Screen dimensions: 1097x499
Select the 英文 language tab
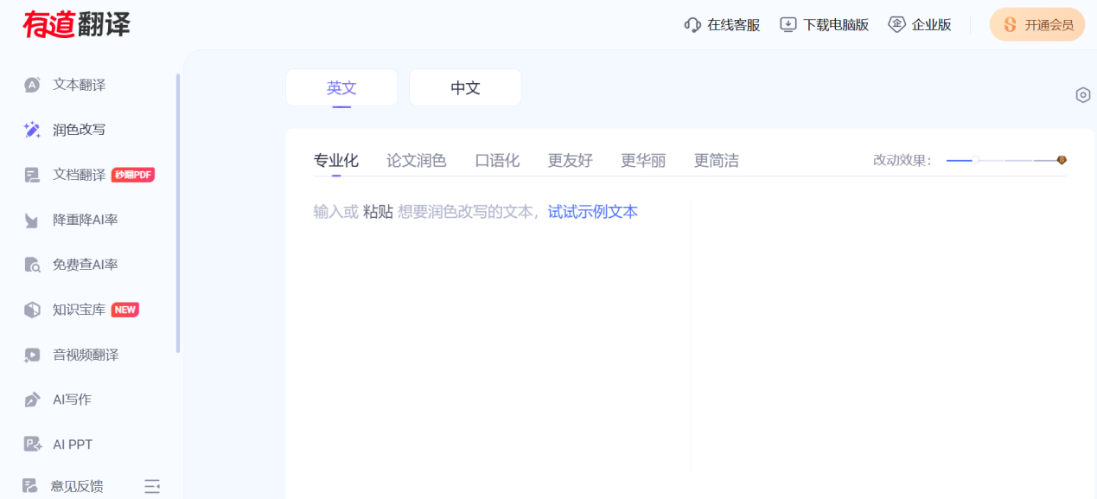pyautogui.click(x=341, y=87)
